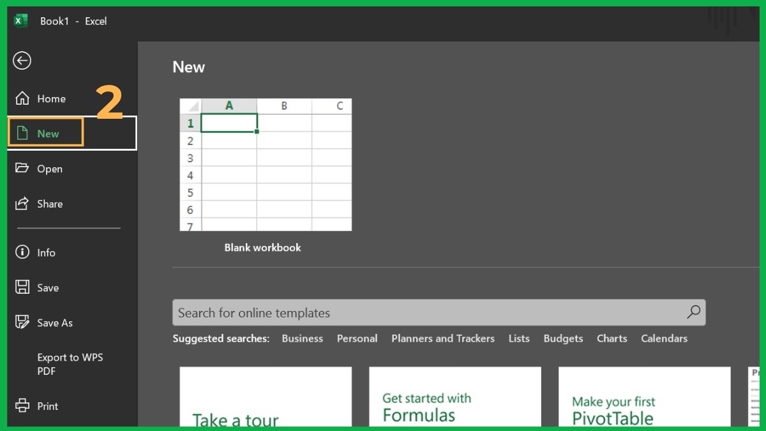Open the New page via the New icon
Image resolution: width=766 pixels, height=431 pixels.
(x=21, y=132)
